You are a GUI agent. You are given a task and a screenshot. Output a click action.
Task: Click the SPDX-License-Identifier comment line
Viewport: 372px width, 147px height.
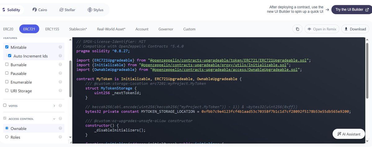point(111,41)
